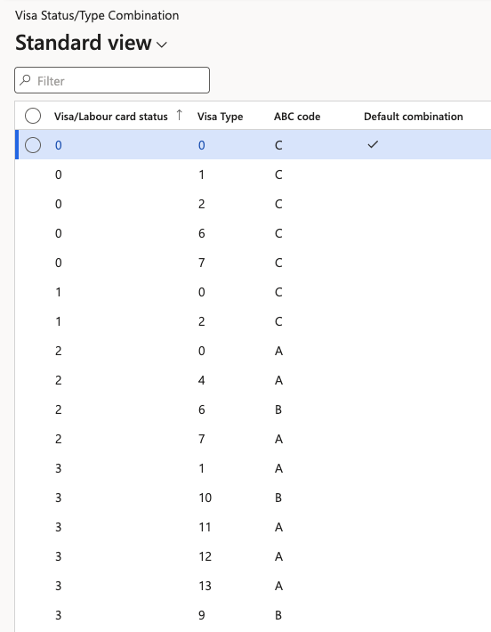Click the Default combination checkmark in first row
491x632 pixels.
(373, 144)
